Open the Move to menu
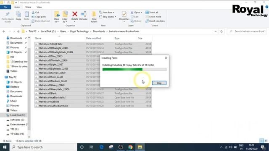The height and width of the screenshot is (151, 269). coord(57,17)
